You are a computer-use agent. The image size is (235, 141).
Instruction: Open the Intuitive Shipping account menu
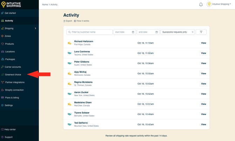click(x=219, y=4)
